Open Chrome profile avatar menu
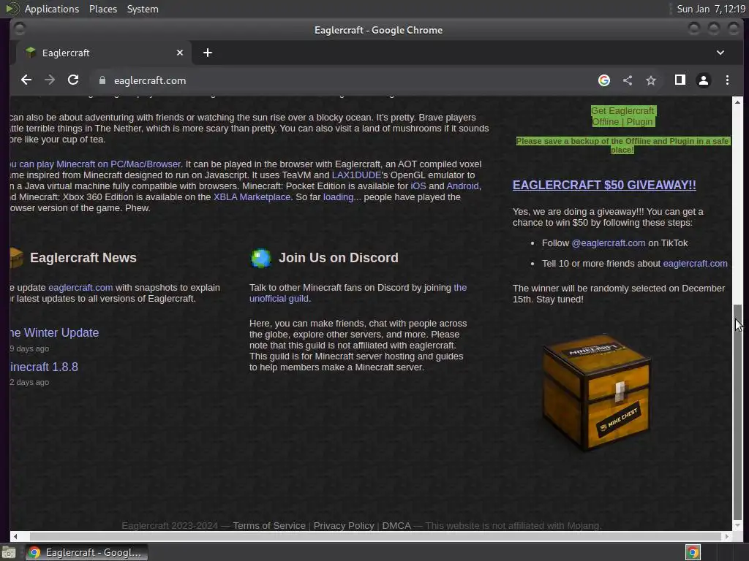Viewport: 749px width, 561px height. (703, 80)
